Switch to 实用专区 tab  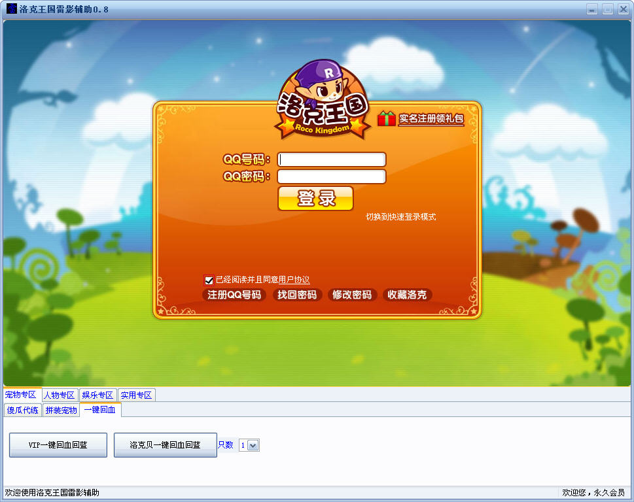[136, 395]
